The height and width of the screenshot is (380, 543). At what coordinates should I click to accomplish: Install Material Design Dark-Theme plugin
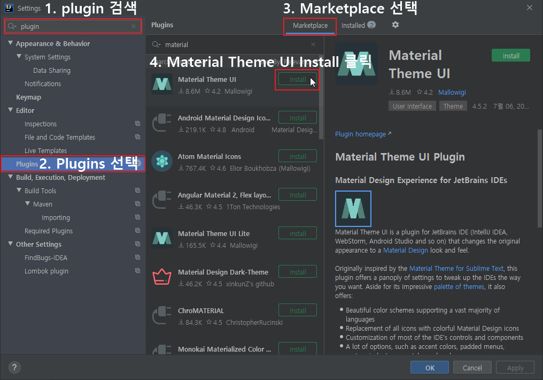point(298,272)
